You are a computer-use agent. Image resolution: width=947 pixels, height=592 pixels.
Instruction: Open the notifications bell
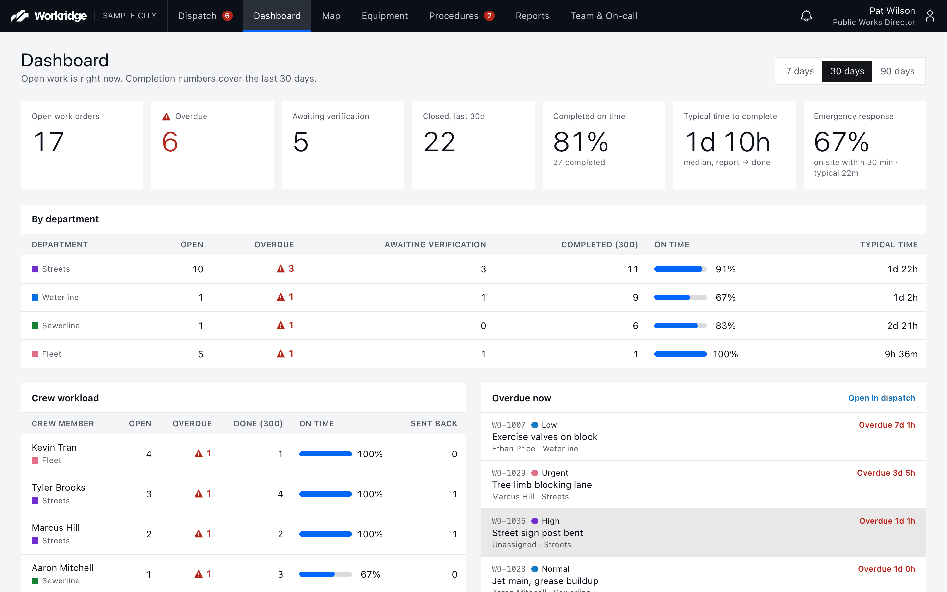(806, 16)
